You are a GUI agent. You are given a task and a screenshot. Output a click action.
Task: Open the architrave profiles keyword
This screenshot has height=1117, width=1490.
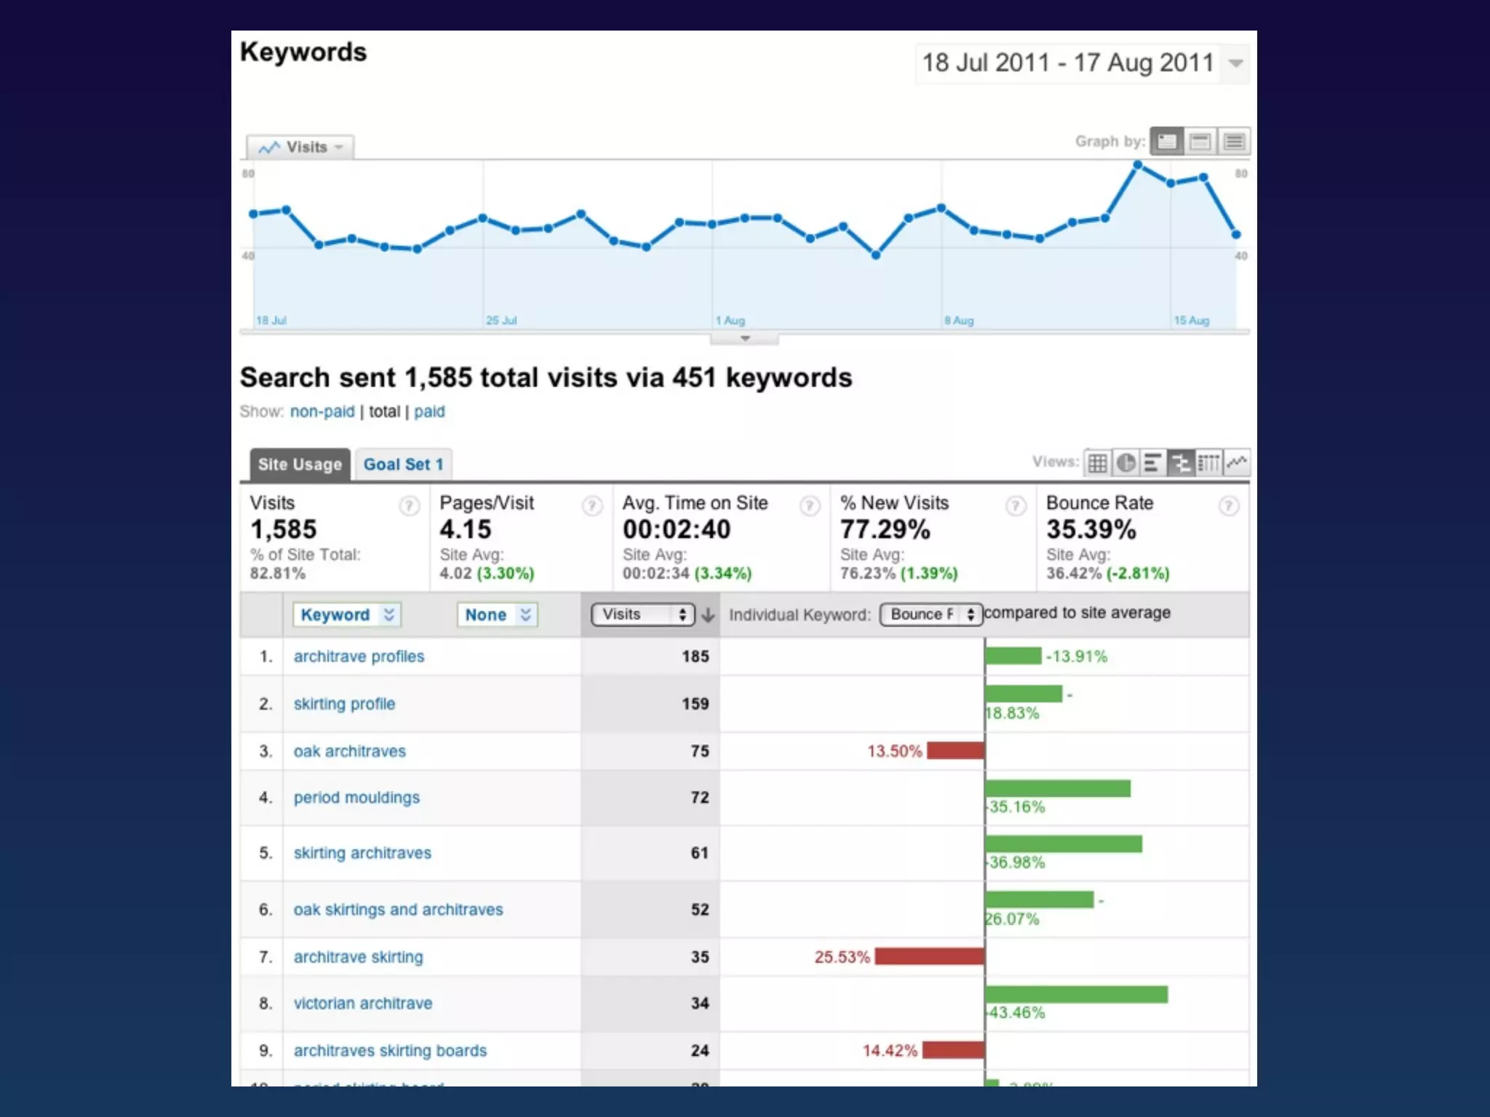(x=359, y=656)
